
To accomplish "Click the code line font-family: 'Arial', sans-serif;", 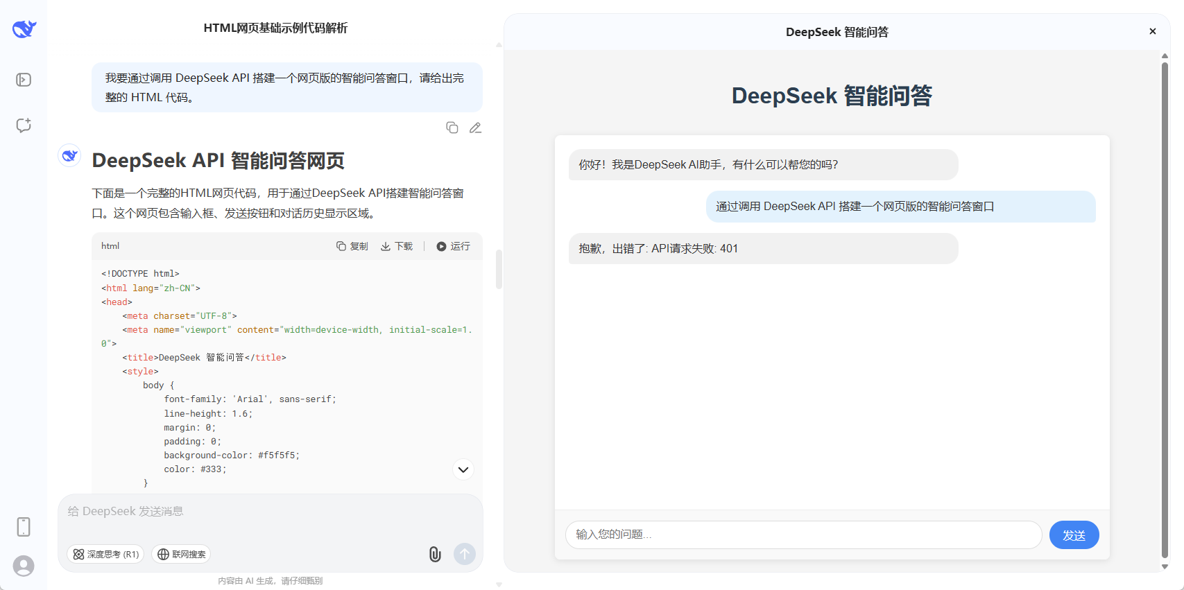I will (x=250, y=399).
